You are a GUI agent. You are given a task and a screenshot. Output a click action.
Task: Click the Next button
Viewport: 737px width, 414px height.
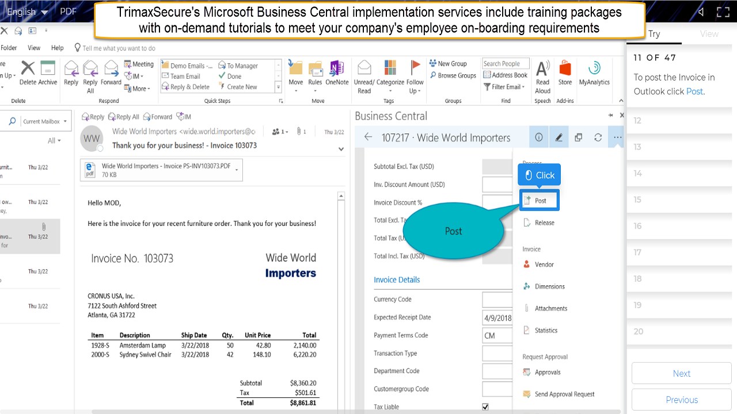pyautogui.click(x=682, y=373)
